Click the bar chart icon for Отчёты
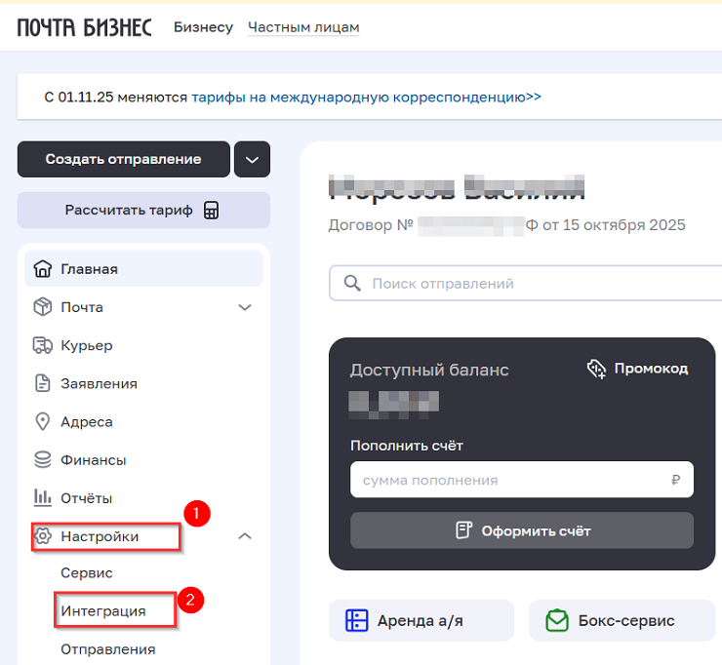 pos(43,498)
